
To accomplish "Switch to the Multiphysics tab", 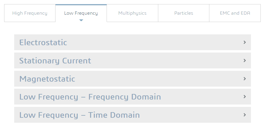I will pos(132,13).
